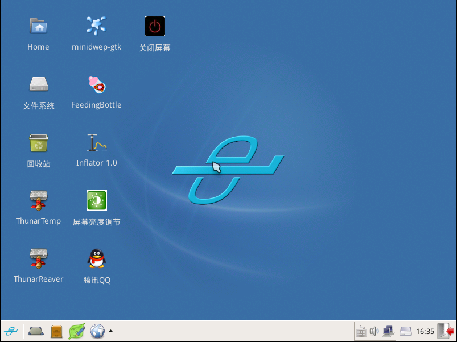Expand the taskbar launcher arrow
This screenshot has height=342, width=457.
point(111,331)
